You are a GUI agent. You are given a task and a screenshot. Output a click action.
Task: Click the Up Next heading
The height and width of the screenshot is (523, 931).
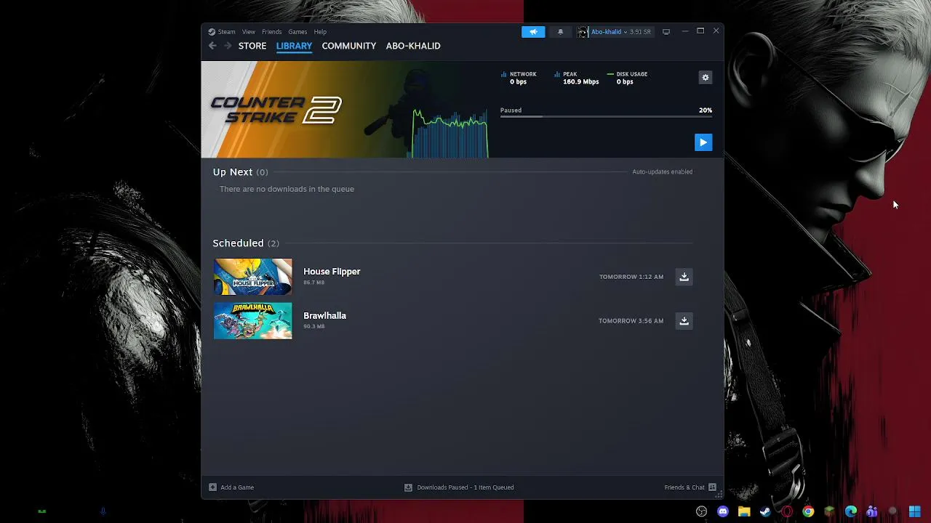pyautogui.click(x=233, y=172)
